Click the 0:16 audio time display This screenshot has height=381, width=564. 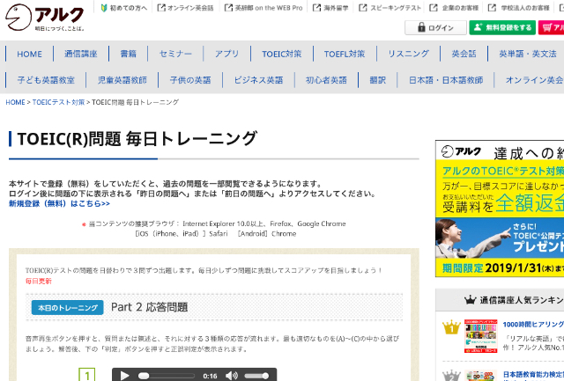[210, 376]
